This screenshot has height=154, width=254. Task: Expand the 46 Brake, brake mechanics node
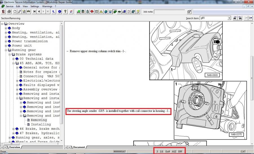point(13,129)
